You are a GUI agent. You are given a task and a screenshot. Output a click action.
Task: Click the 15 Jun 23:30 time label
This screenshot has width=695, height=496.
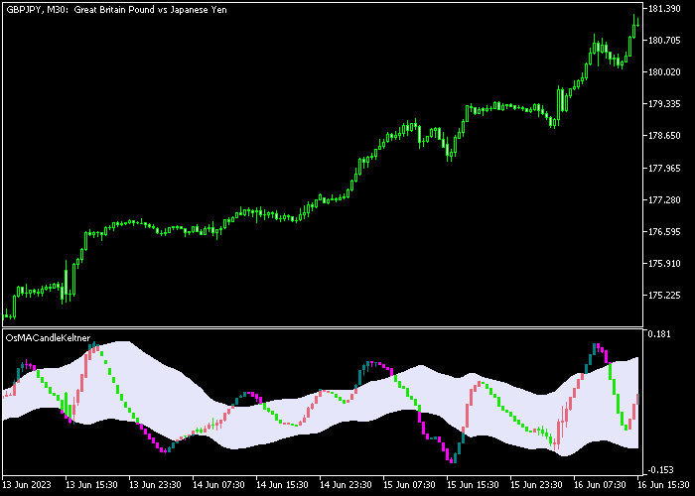536,484
